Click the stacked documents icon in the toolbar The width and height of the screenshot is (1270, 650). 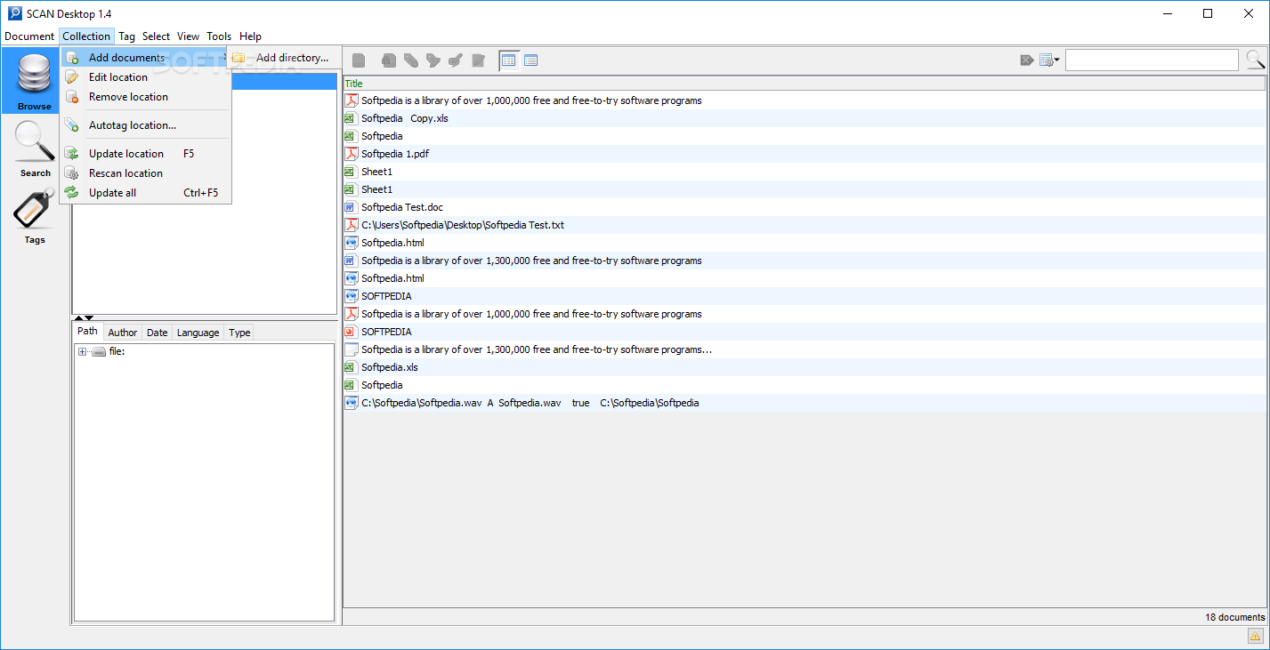388,60
